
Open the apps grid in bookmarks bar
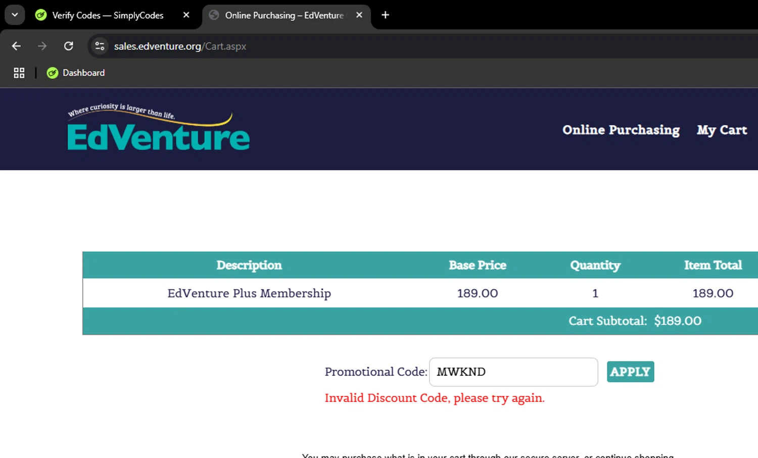tap(19, 73)
